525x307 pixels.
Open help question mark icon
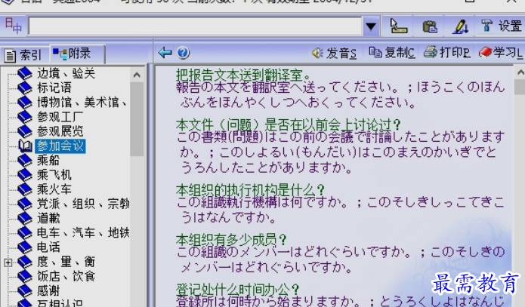pos(183,53)
